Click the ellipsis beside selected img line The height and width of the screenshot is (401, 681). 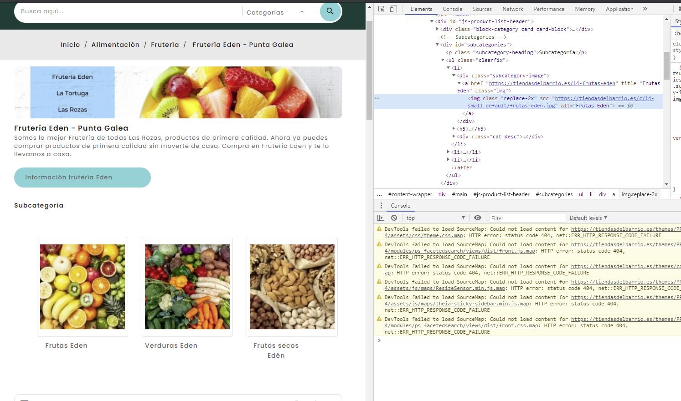pyautogui.click(x=377, y=98)
